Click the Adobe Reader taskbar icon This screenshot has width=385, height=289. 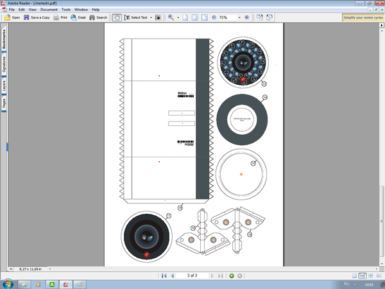point(66,285)
